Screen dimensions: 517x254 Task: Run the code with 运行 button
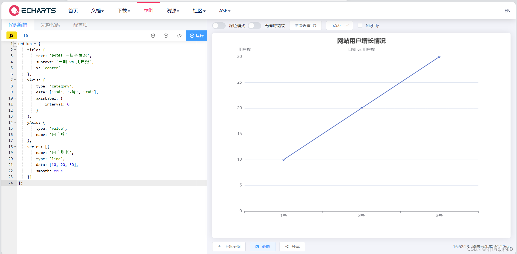197,36
